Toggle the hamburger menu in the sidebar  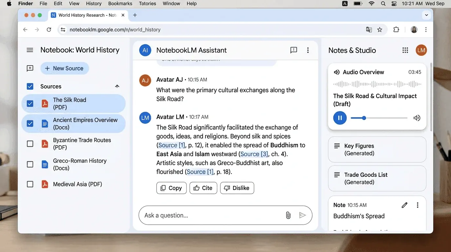click(x=30, y=50)
